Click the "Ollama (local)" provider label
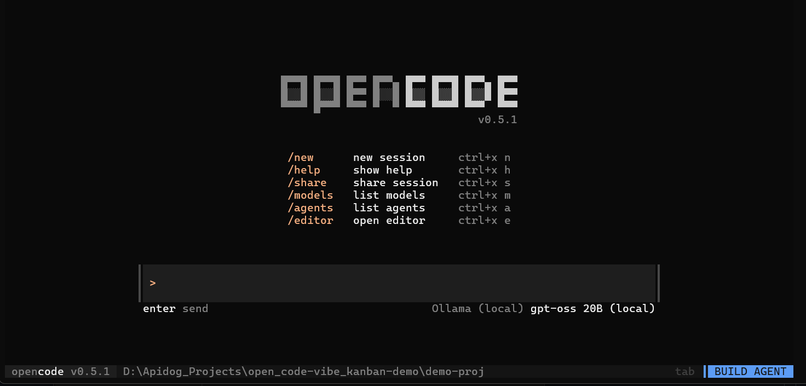The image size is (806, 386). tap(477, 309)
